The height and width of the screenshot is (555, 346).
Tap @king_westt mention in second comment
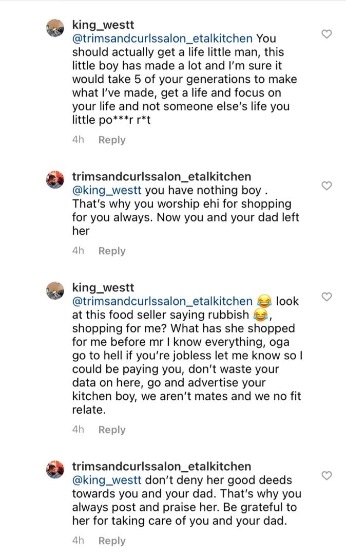(x=107, y=190)
